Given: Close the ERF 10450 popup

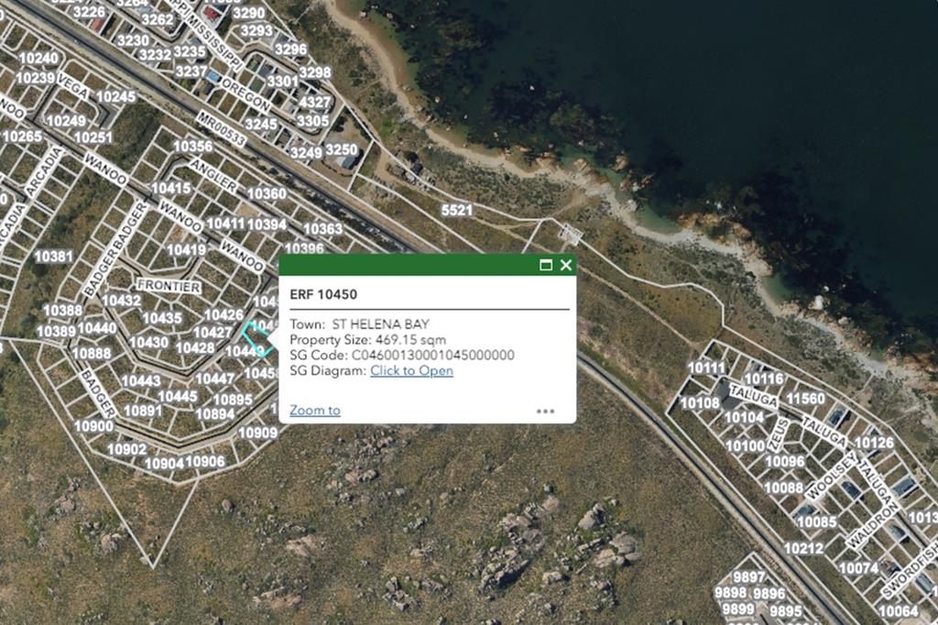Looking at the screenshot, I should coord(566,265).
